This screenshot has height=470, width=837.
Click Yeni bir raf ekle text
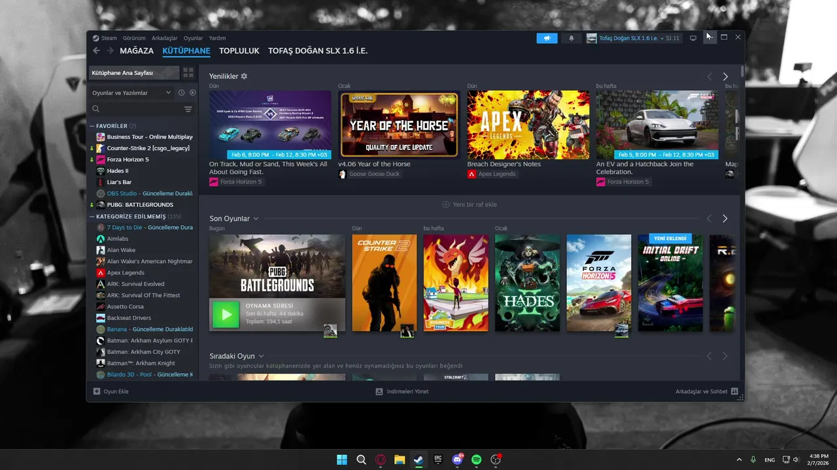point(475,204)
